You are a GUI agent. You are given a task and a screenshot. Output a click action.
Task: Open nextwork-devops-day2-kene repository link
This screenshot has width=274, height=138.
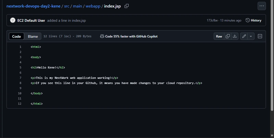(33, 6)
